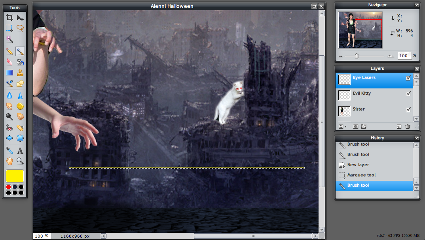Select the Pinch tool
This screenshot has height=240, width=425.
click(x=20, y=139)
